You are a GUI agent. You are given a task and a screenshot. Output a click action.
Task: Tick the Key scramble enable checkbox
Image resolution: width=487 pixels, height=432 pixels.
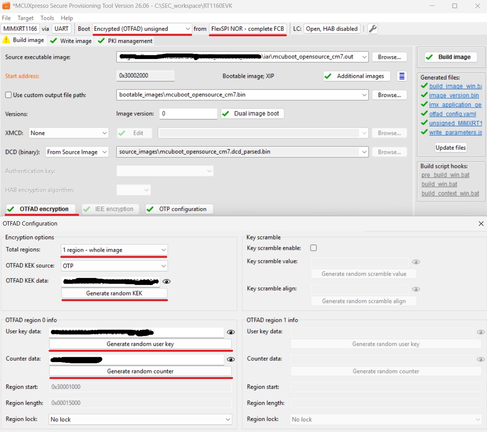point(314,248)
